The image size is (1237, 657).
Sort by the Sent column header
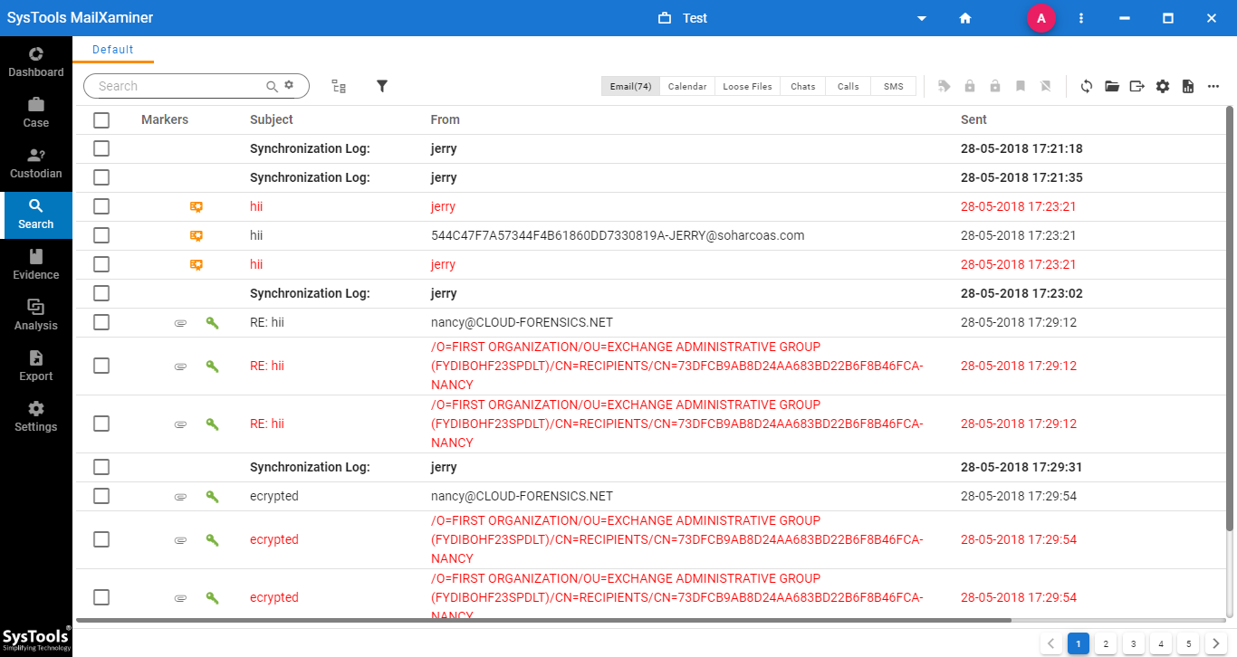tap(973, 119)
